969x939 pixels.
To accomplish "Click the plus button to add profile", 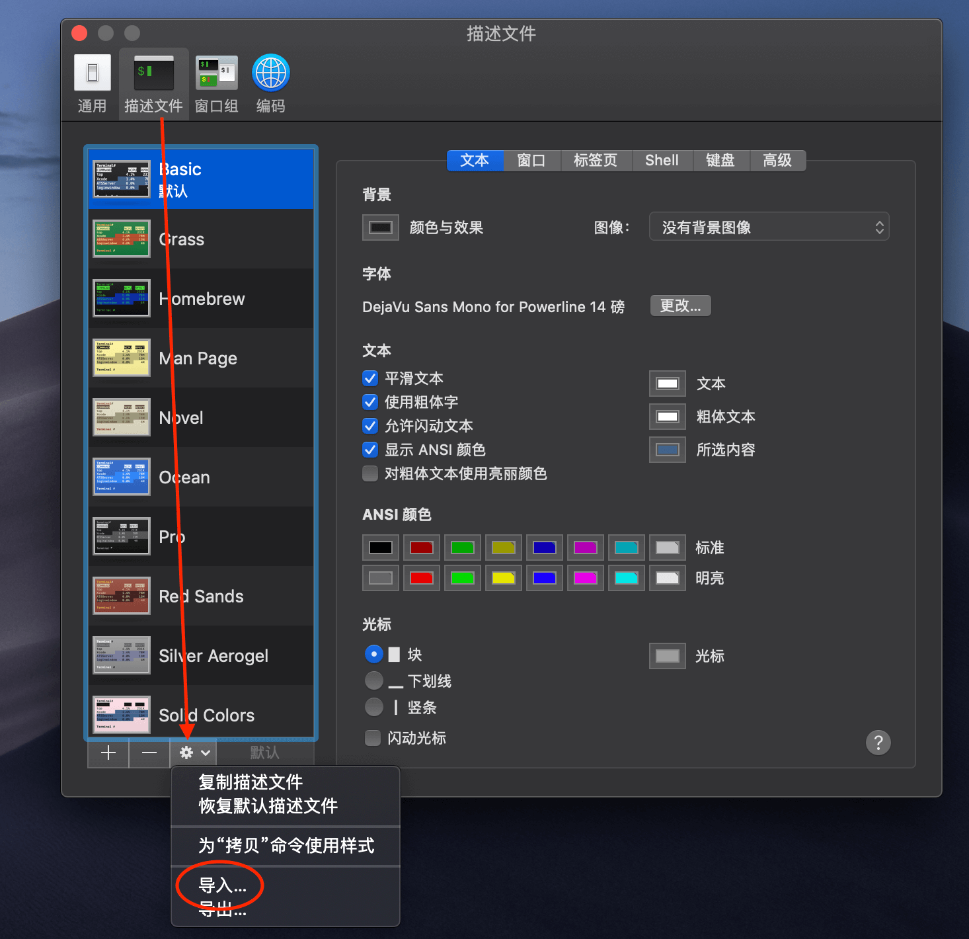I will click(108, 753).
